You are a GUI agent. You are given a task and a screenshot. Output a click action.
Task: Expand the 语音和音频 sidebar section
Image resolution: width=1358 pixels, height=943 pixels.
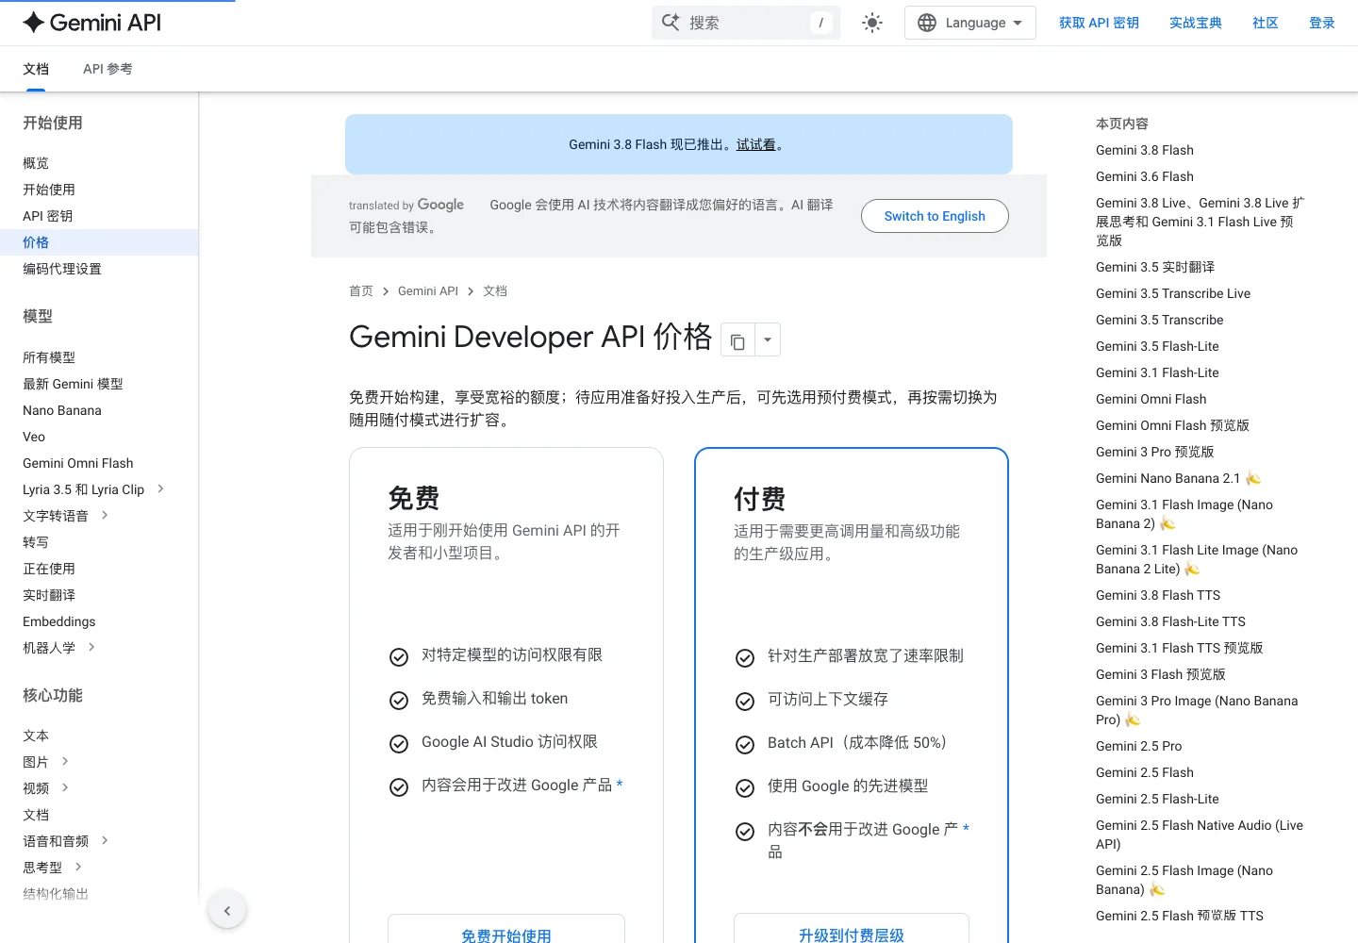[x=105, y=840]
